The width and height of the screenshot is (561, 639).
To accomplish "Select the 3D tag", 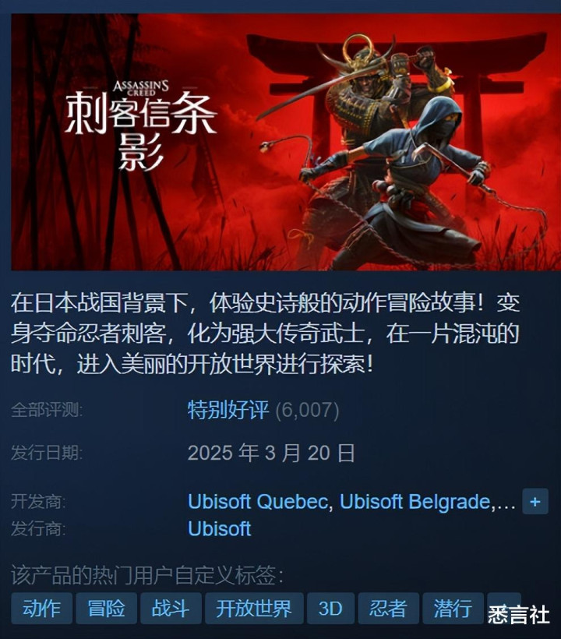I will (330, 609).
